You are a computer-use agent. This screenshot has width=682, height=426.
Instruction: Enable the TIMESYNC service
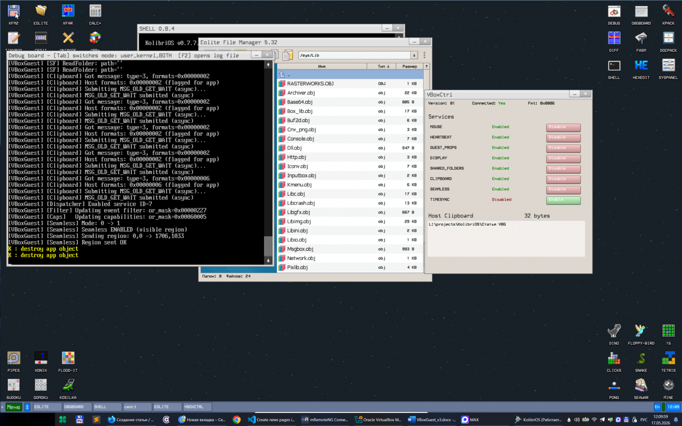click(563, 200)
